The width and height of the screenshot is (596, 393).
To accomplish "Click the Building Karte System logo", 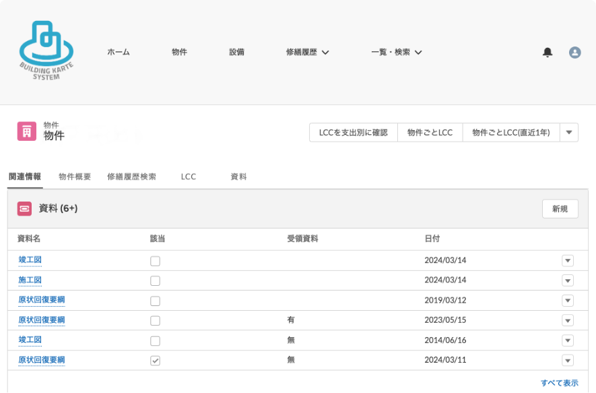I will (x=46, y=51).
